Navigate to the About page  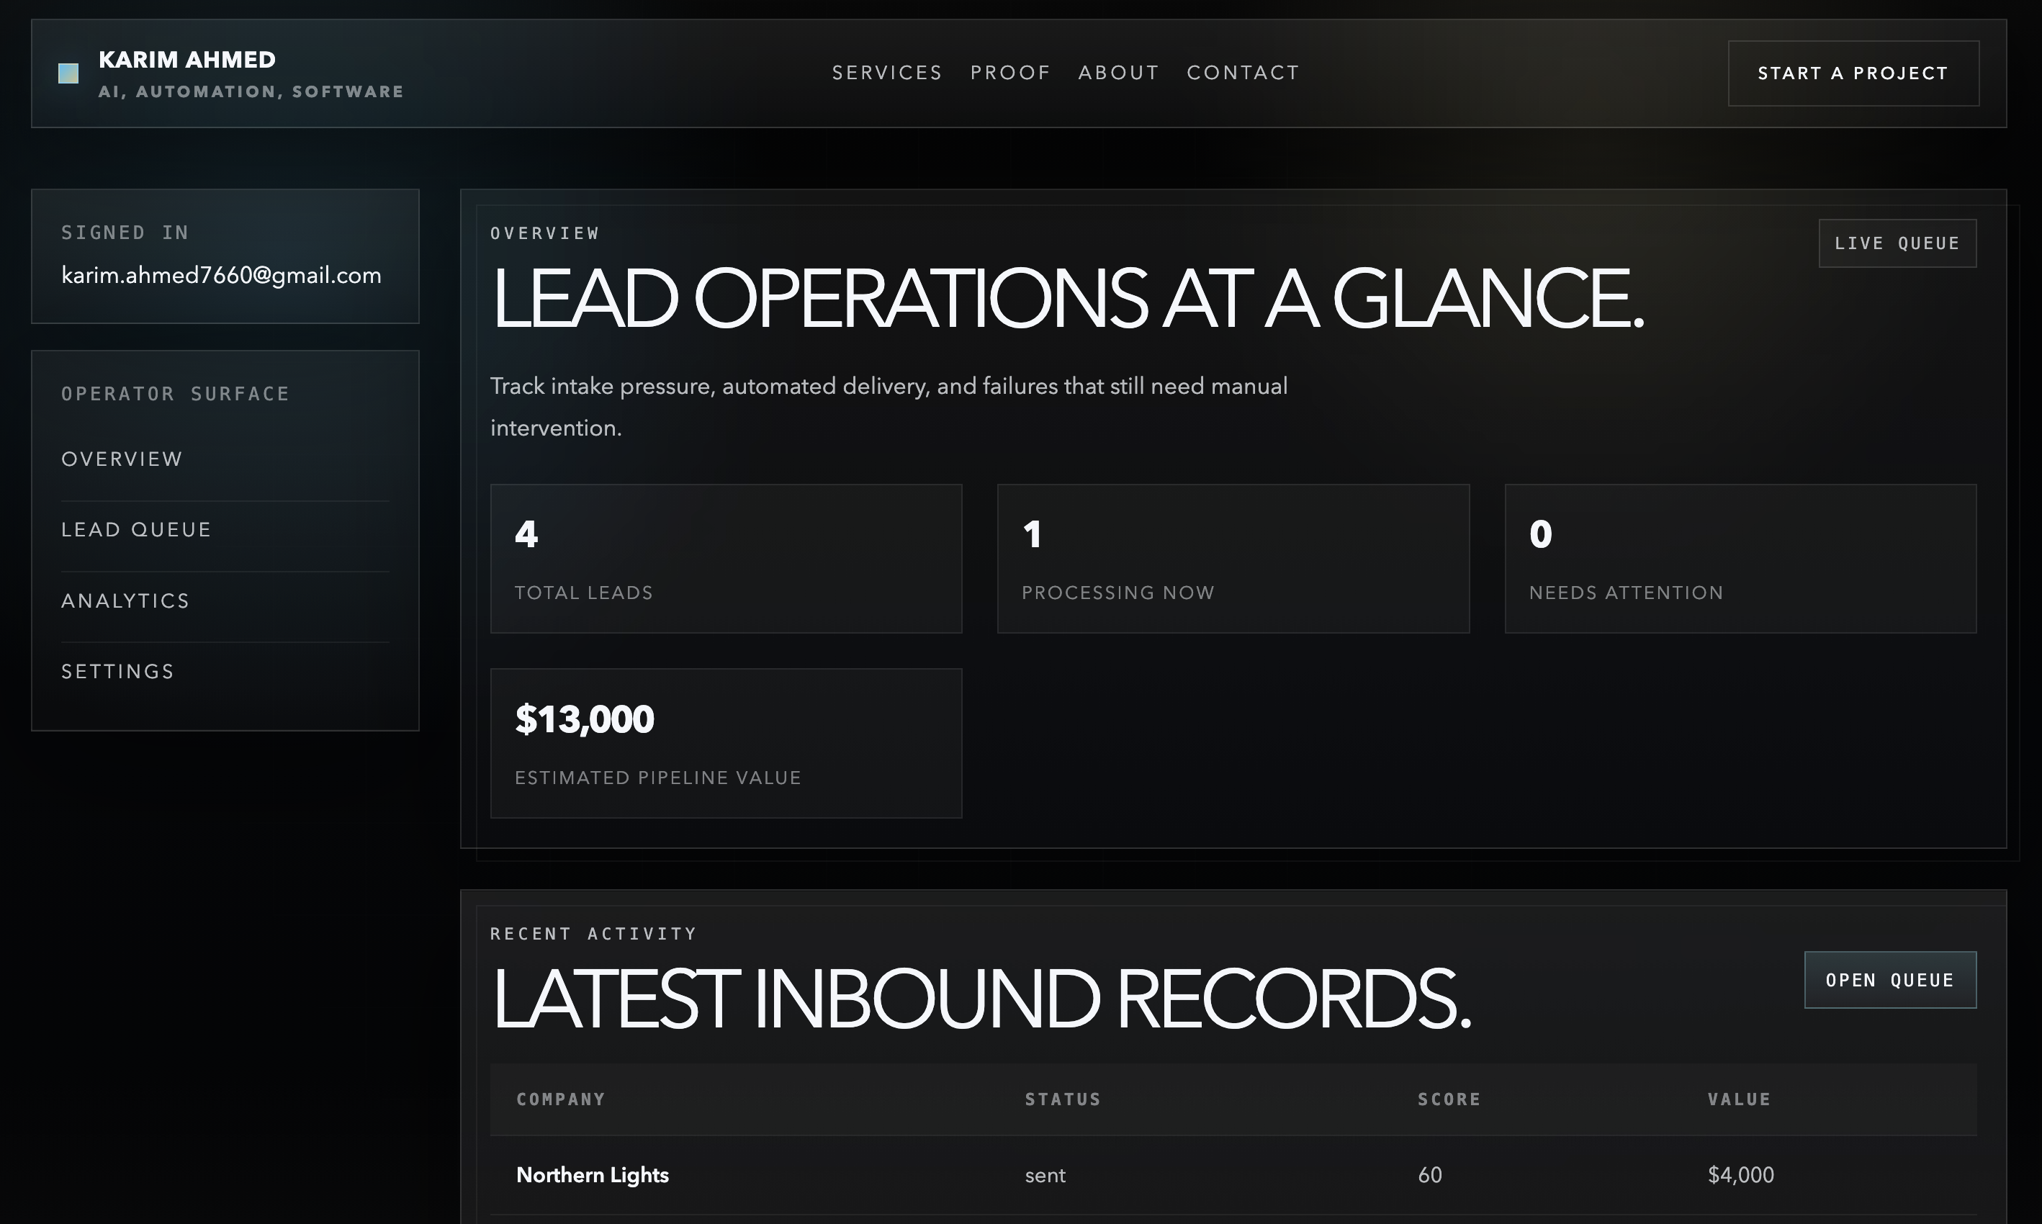click(x=1118, y=73)
